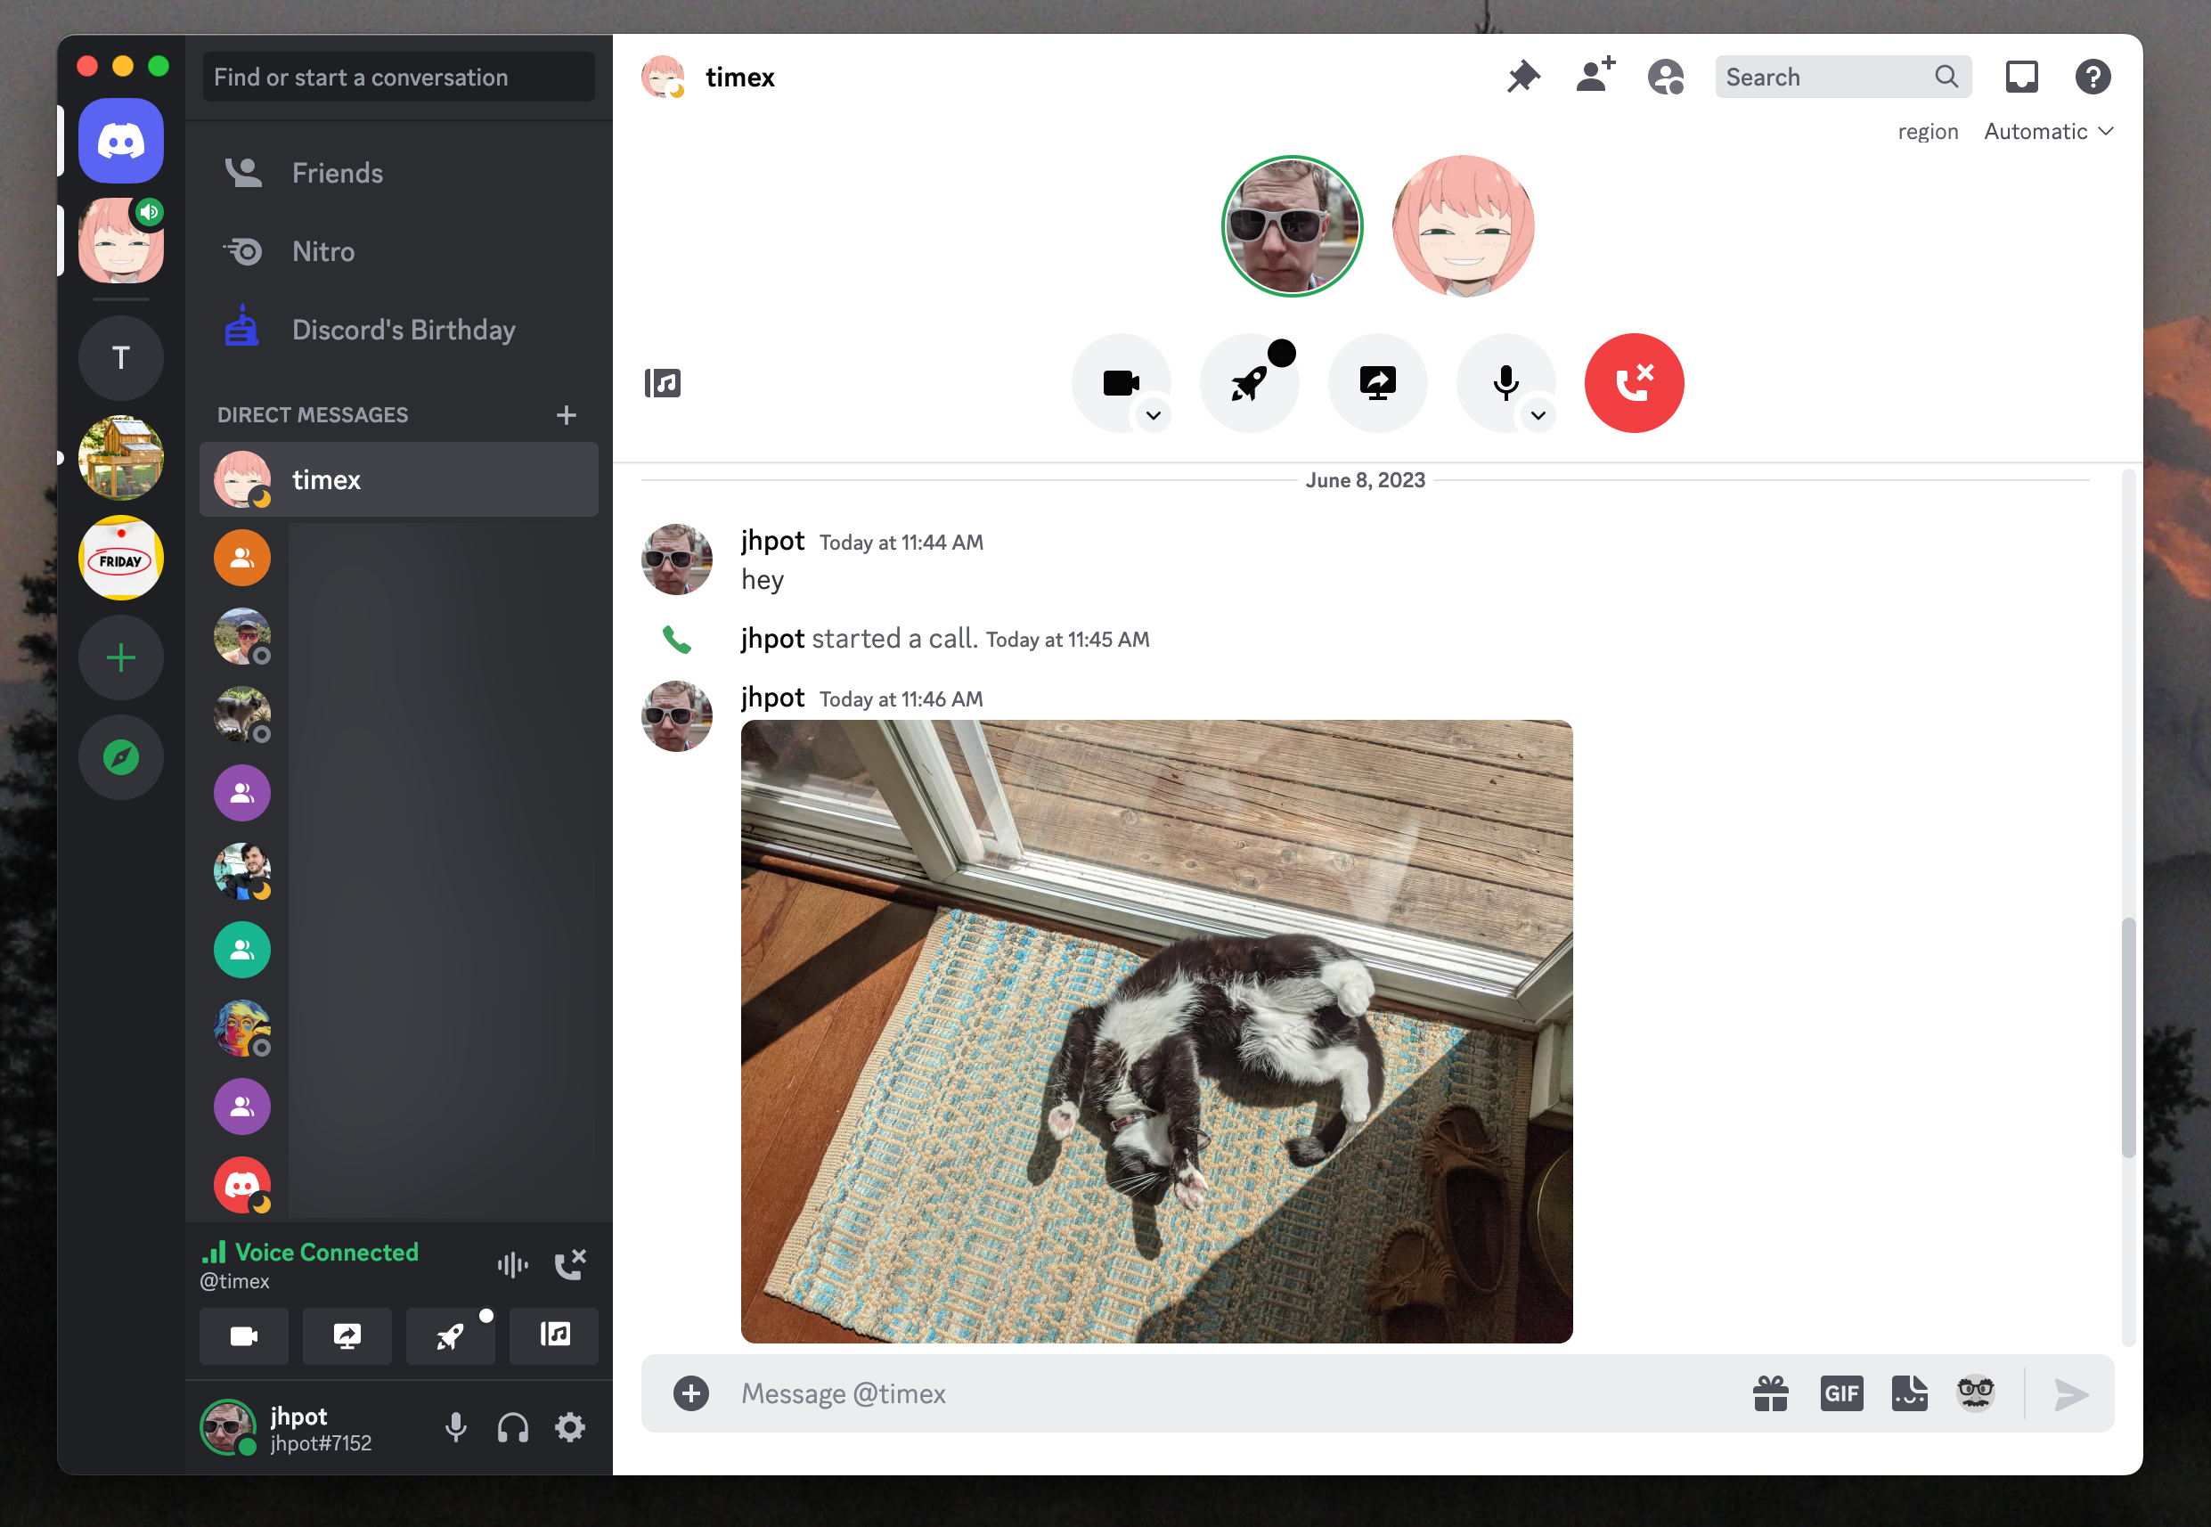
Task: Open Discord's Birthday menu item
Action: tap(405, 330)
